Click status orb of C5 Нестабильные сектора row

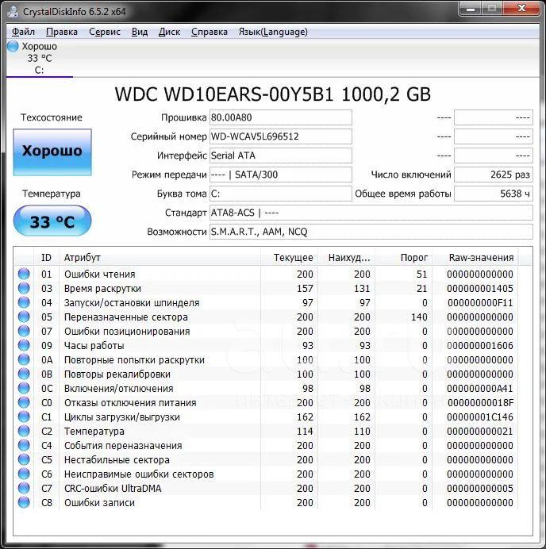pos(24,459)
